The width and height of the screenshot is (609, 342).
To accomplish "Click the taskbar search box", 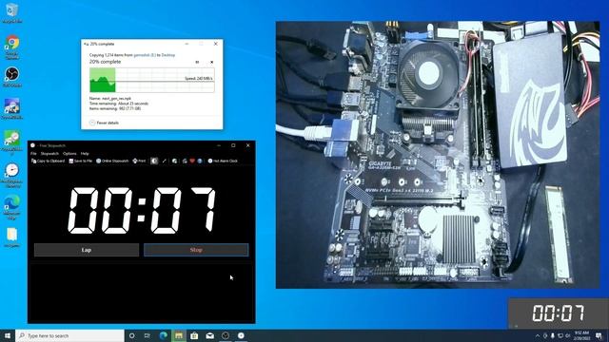I will [x=69, y=335].
